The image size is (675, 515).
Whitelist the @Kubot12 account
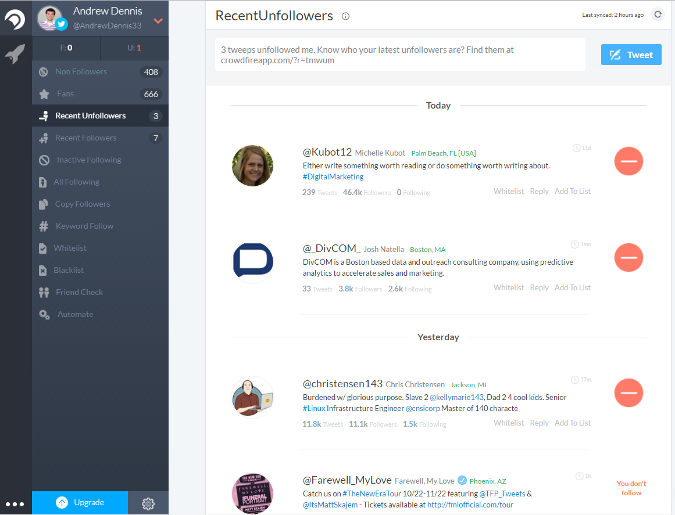pyautogui.click(x=508, y=192)
